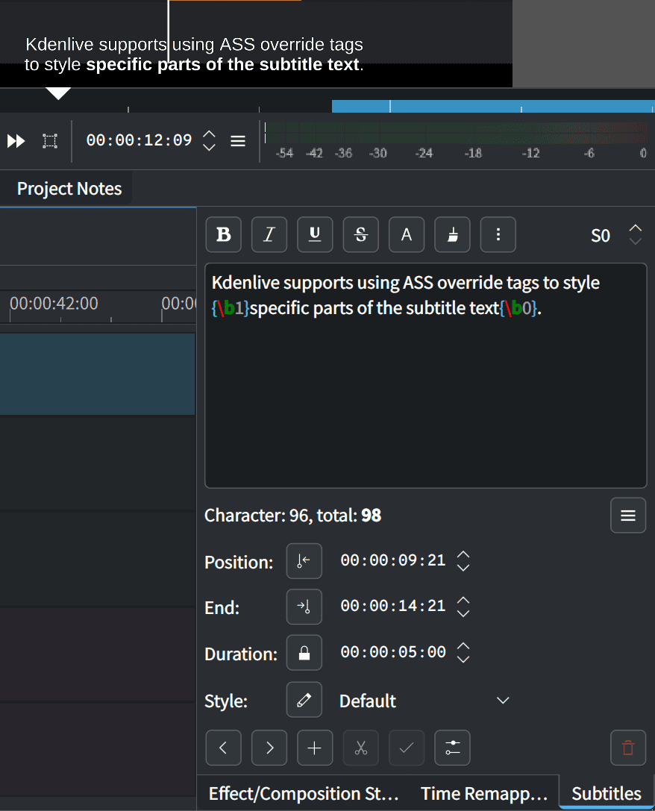
Task: Underline the selected subtitle text
Action: point(315,234)
